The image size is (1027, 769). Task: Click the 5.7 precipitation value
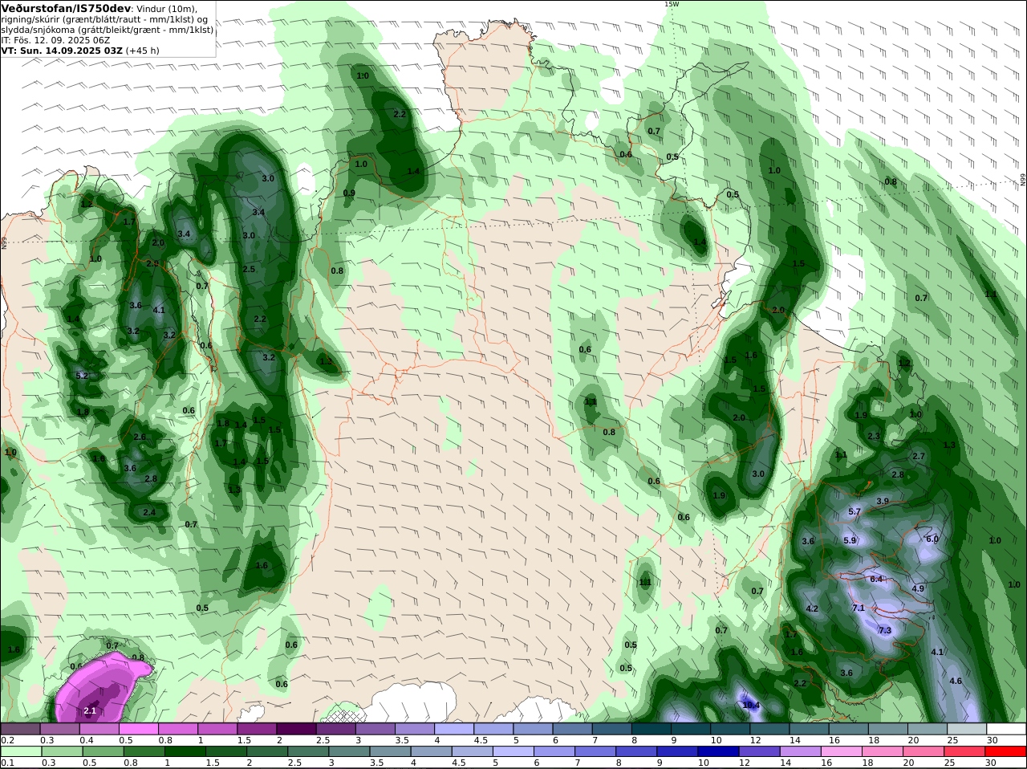point(854,511)
